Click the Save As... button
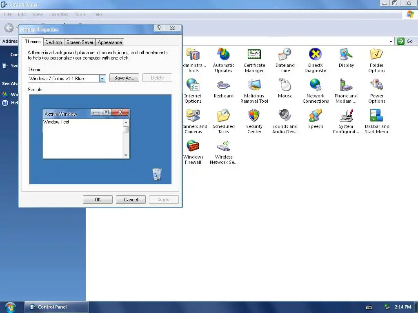The height and width of the screenshot is (313, 418). pos(124,78)
